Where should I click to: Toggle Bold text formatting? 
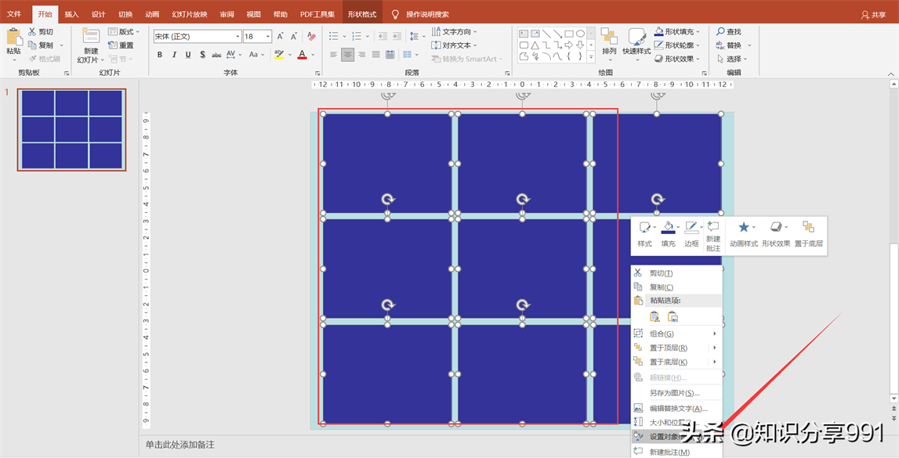[160, 55]
